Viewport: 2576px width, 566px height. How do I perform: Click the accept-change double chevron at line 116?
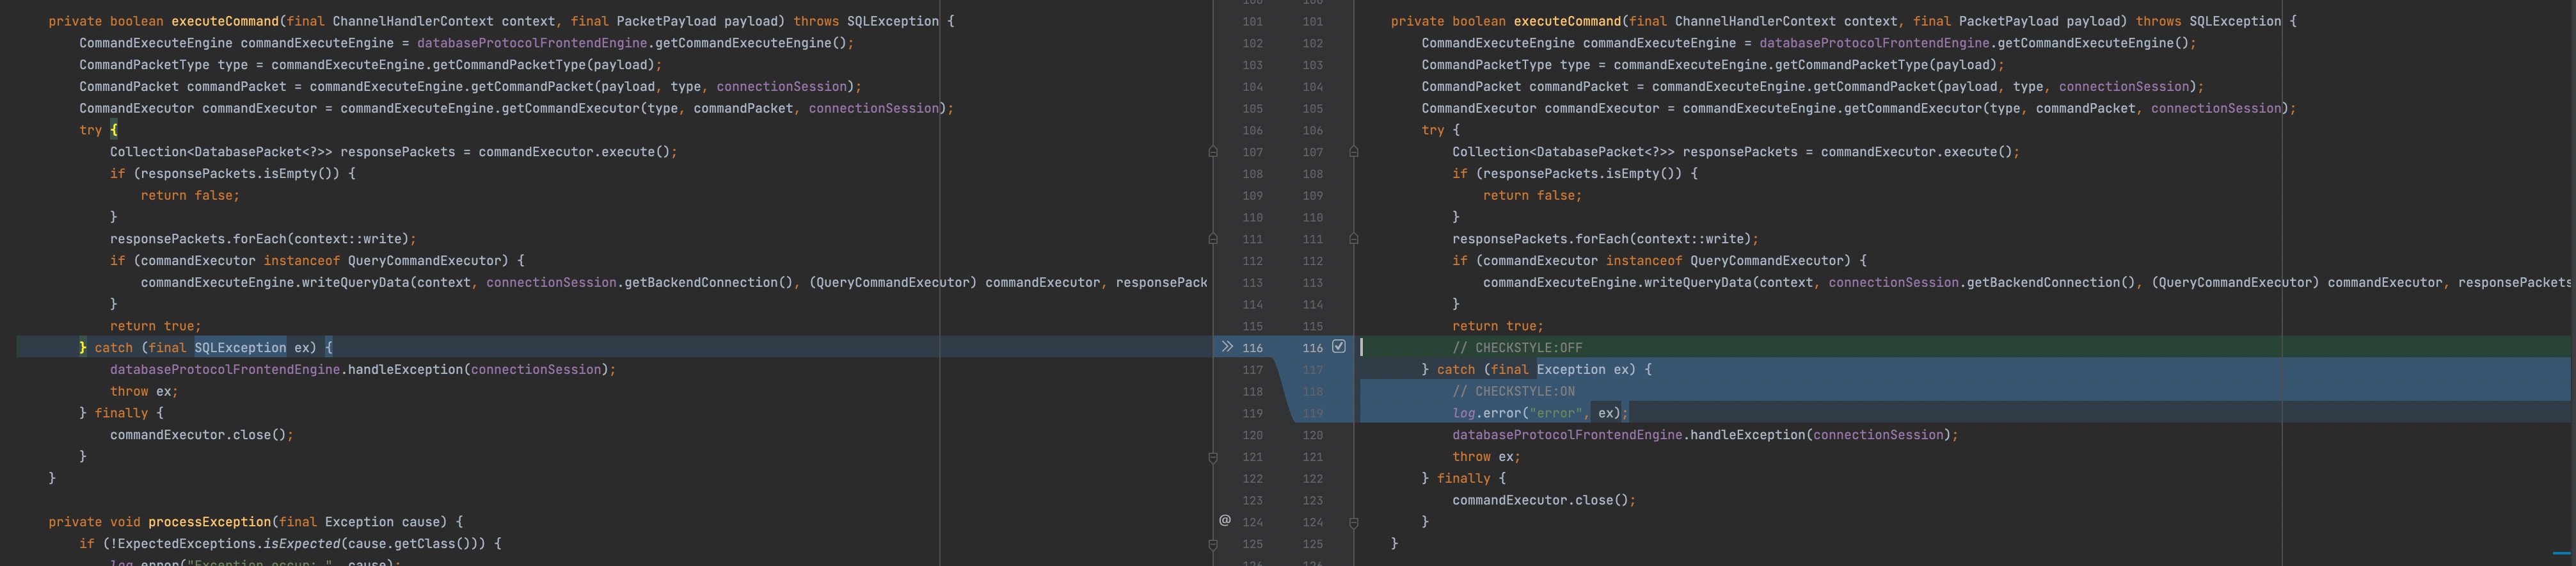[x=1227, y=347]
